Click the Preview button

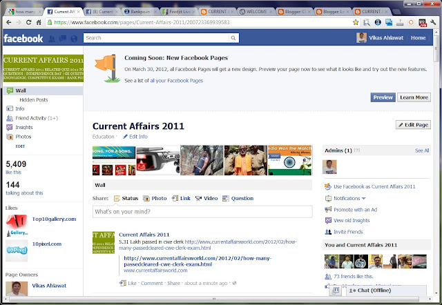383,97
